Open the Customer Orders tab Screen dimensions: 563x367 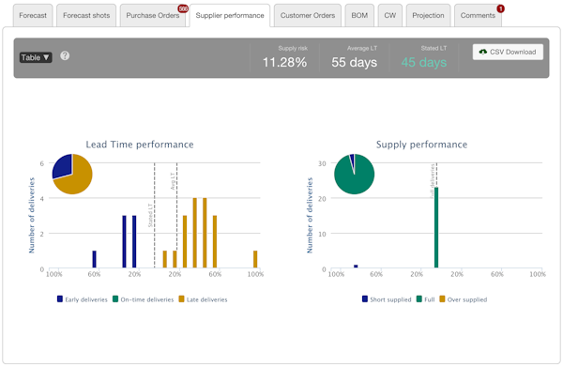click(308, 15)
